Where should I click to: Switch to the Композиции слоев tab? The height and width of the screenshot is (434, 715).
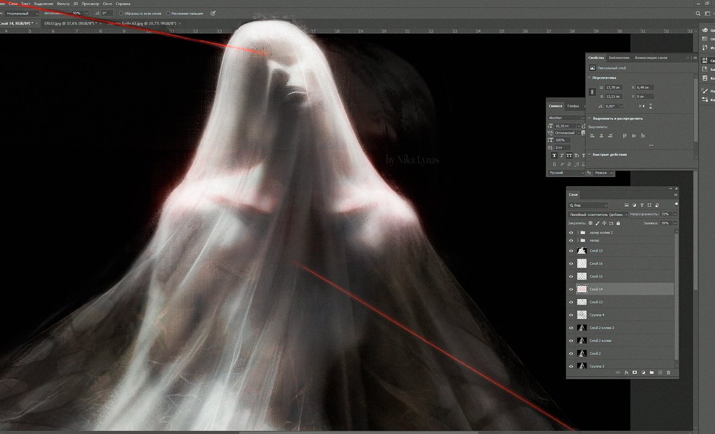[651, 58]
